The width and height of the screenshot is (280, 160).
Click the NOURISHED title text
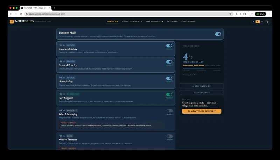24,21
